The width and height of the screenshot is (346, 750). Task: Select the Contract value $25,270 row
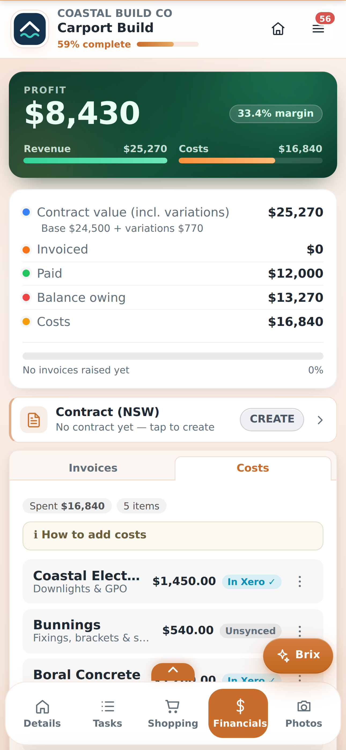pos(173,219)
